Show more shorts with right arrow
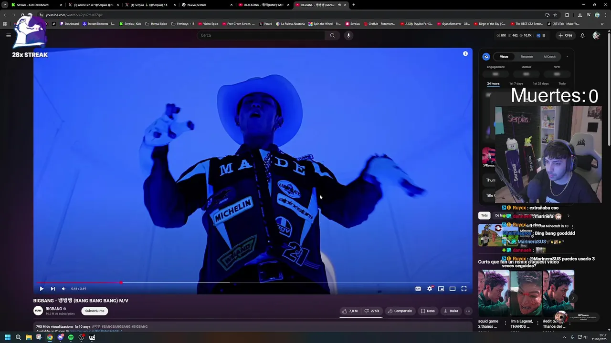 [573, 298]
